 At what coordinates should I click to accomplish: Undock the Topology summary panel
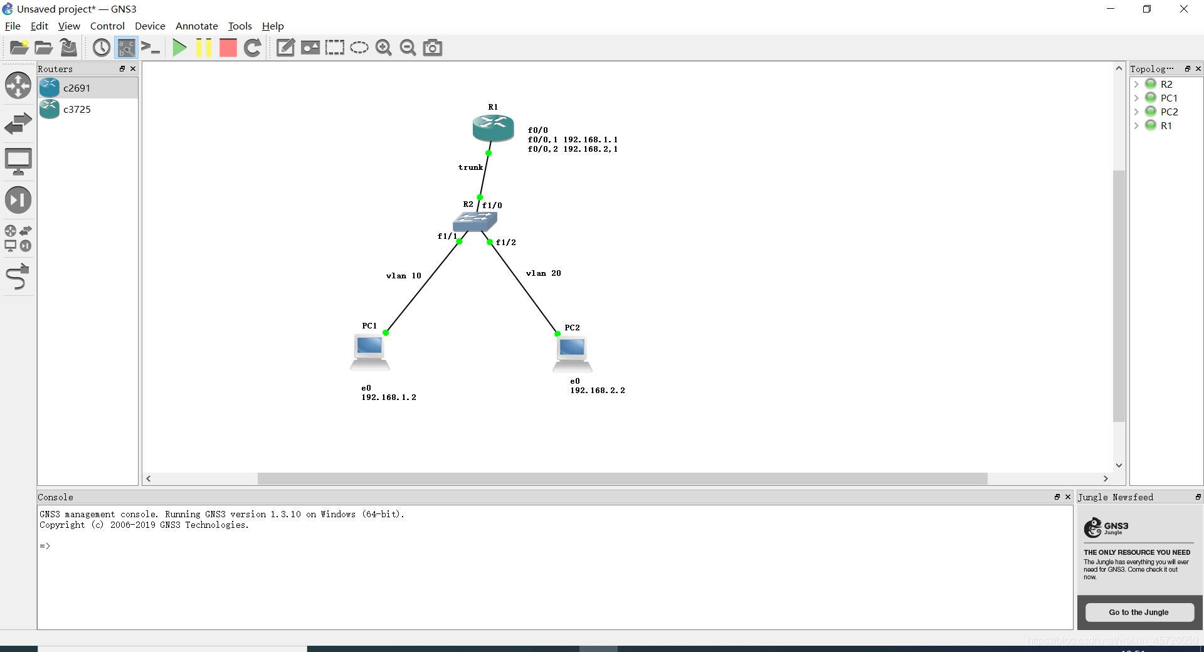pos(1187,68)
